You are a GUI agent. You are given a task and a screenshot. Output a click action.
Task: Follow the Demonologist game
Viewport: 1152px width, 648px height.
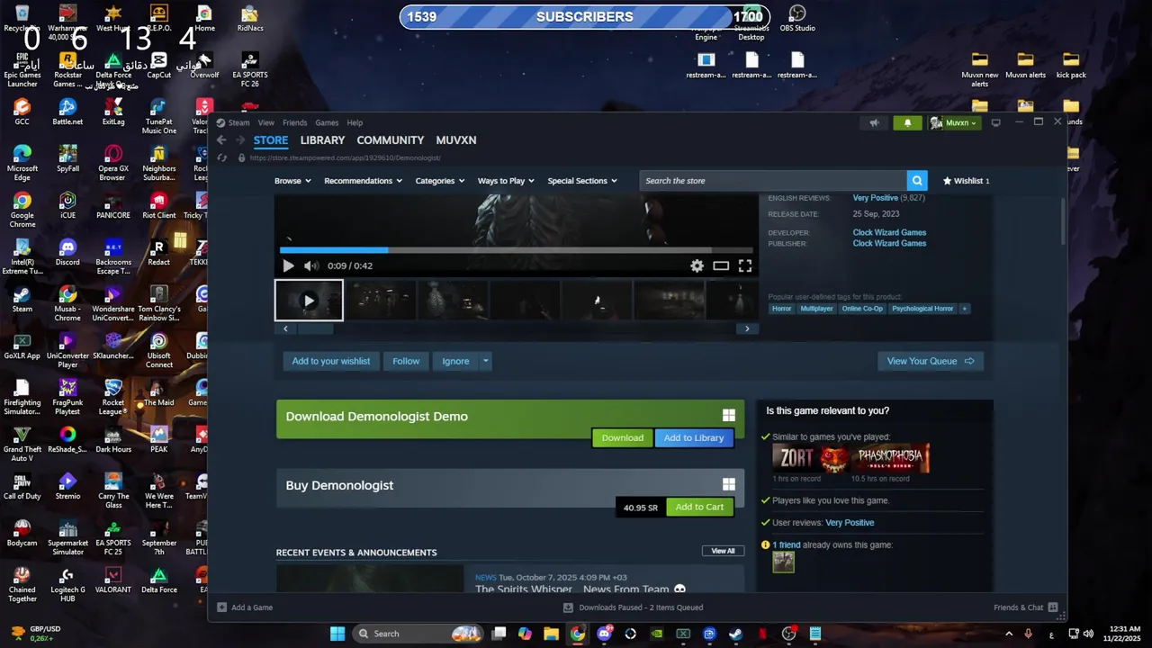[406, 361]
